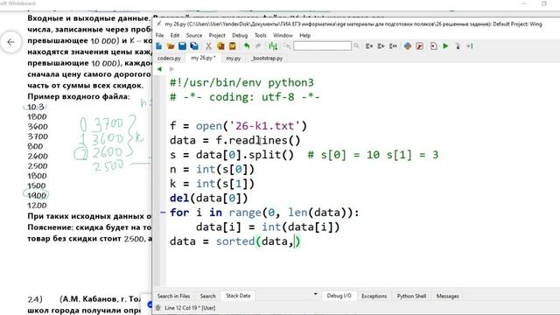Open the Project menu

click(217, 35)
